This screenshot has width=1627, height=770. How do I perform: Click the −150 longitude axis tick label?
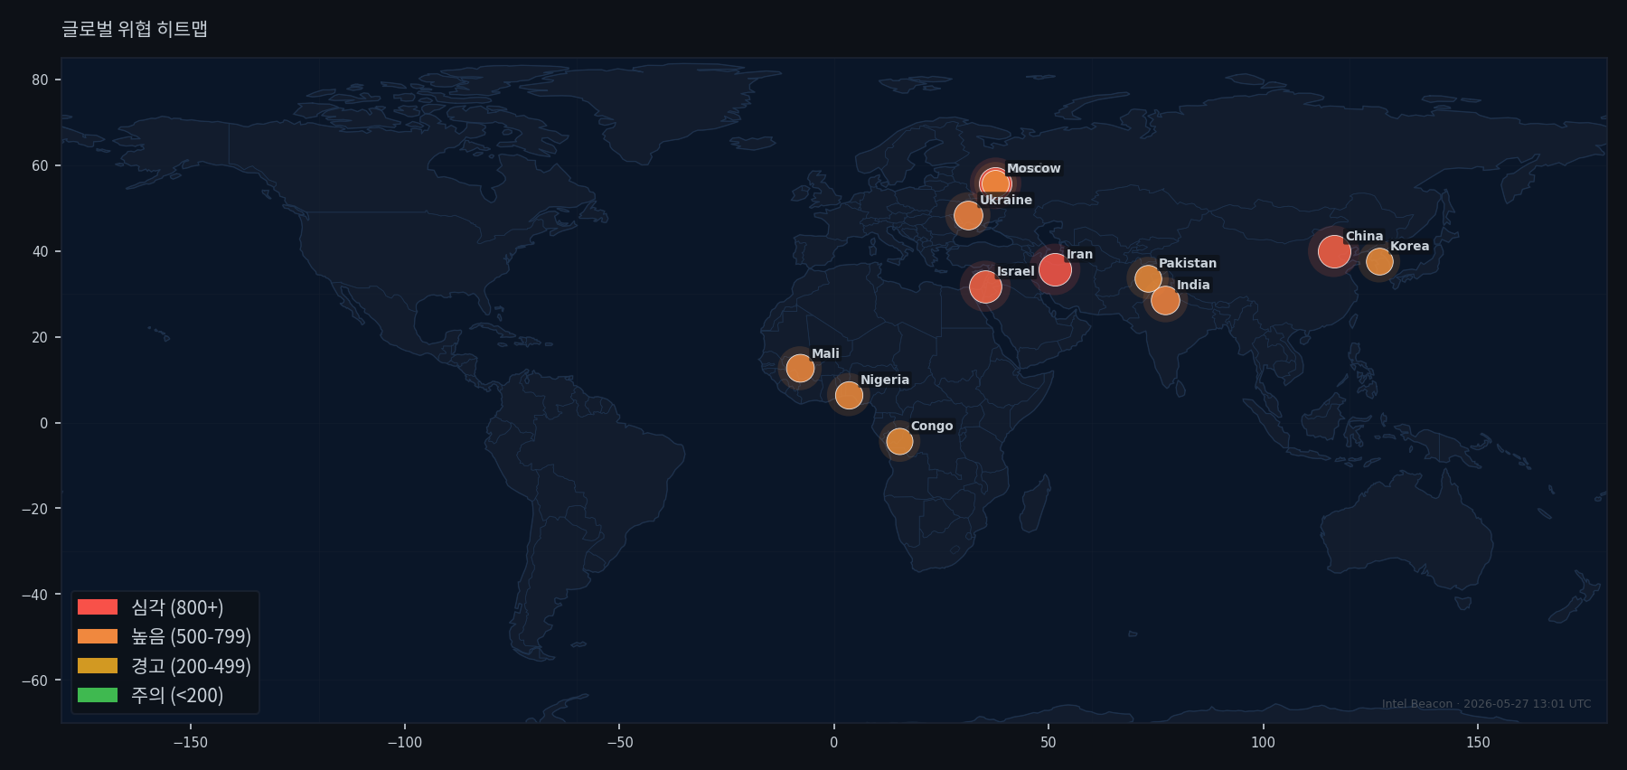point(190,742)
